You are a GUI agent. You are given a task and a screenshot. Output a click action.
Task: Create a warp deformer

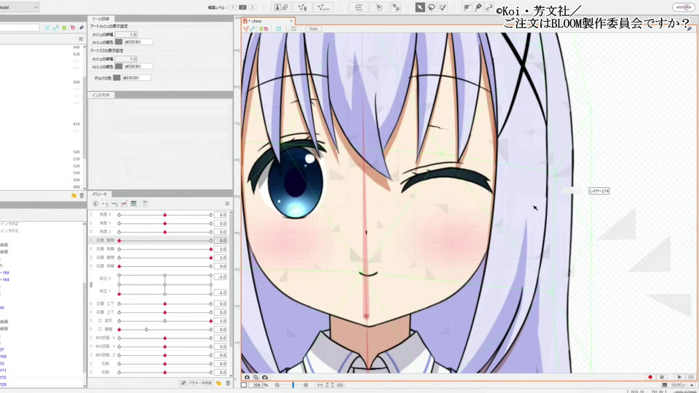pyautogui.click(x=358, y=7)
